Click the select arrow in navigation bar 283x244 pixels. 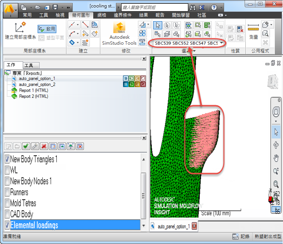(276, 132)
